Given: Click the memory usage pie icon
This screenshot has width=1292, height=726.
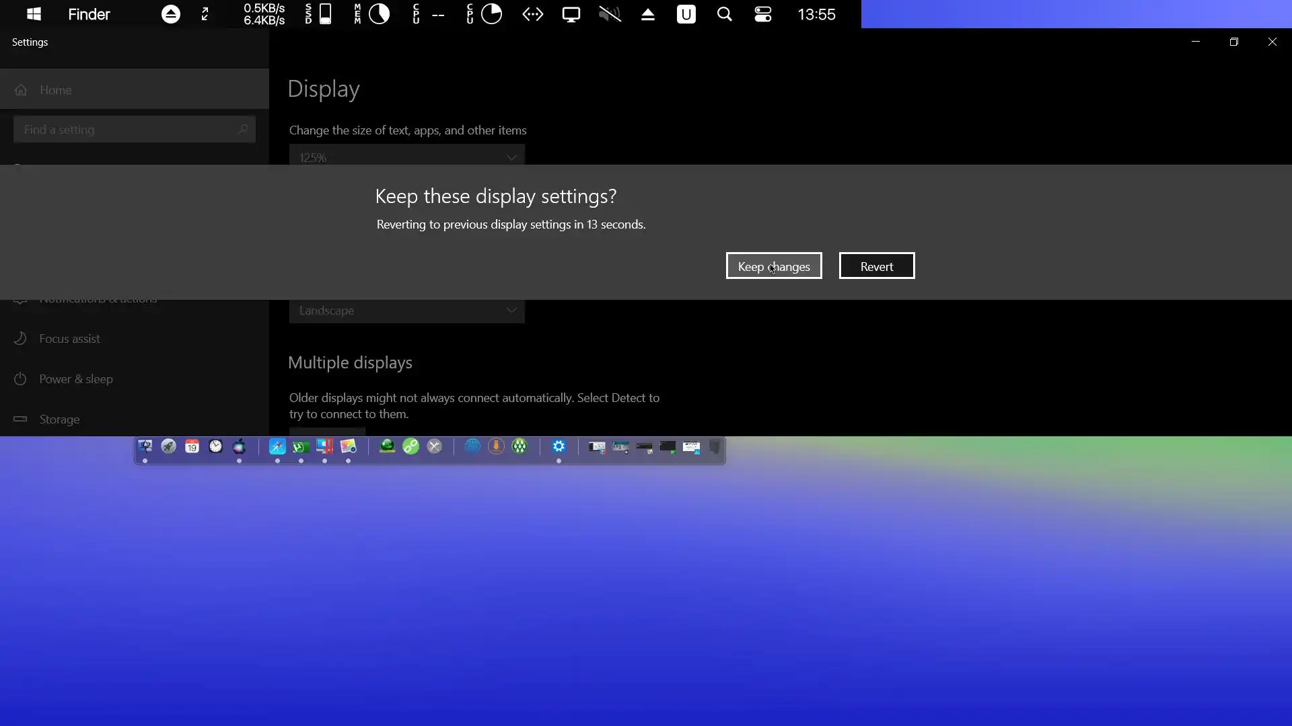Looking at the screenshot, I should click(379, 14).
